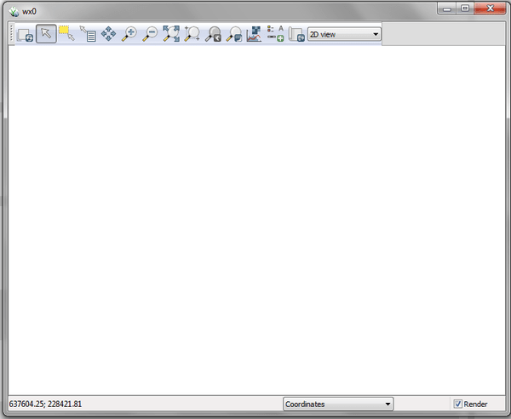Click the Save display to file icon
Image resolution: width=511 pixels, height=419 pixels.
pyautogui.click(x=296, y=34)
